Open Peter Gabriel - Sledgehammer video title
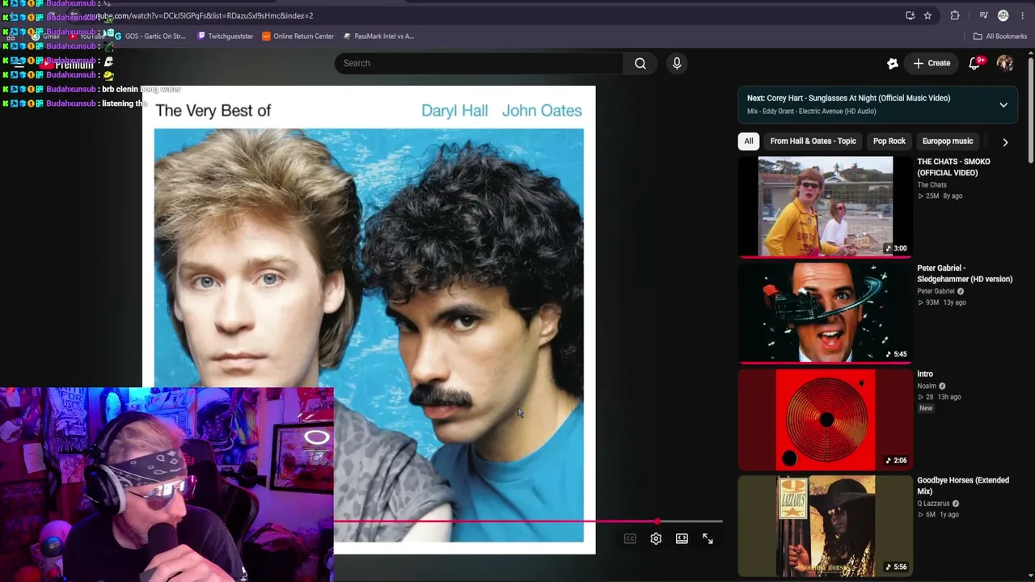This screenshot has width=1035, height=582. pyautogui.click(x=965, y=273)
